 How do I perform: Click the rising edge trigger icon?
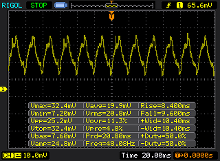[169, 6]
